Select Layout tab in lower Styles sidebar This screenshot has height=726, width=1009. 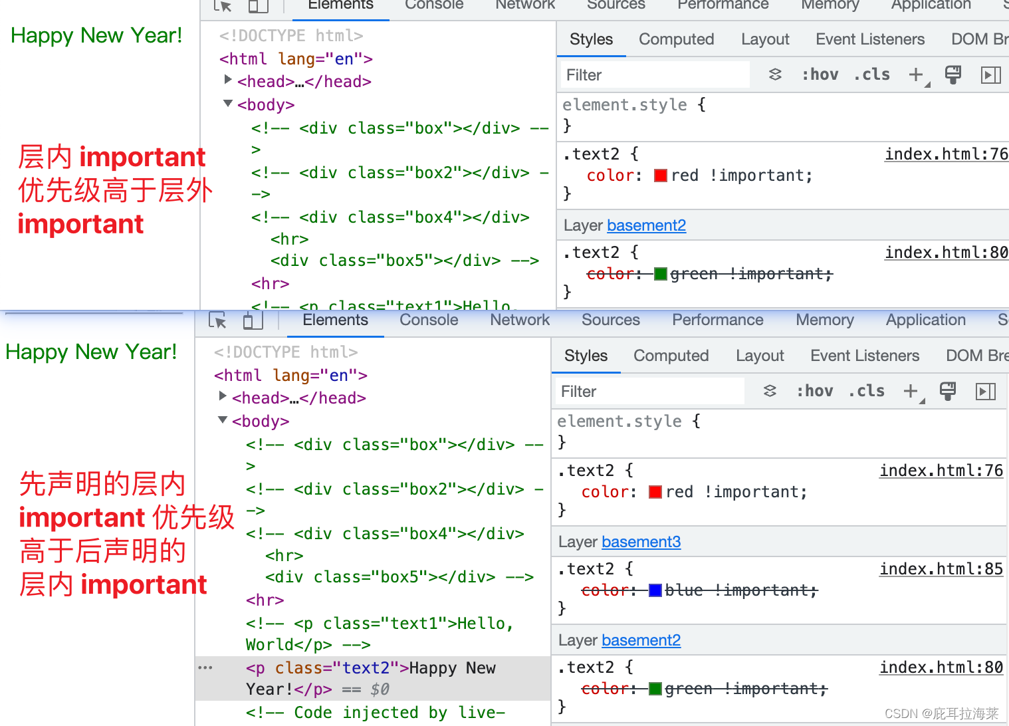(760, 356)
